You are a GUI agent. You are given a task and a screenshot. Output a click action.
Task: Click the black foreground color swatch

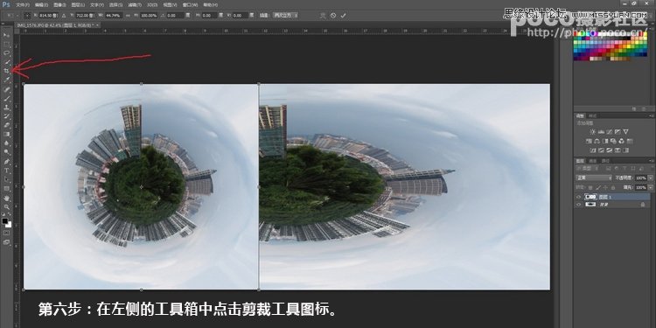[x=5, y=221]
